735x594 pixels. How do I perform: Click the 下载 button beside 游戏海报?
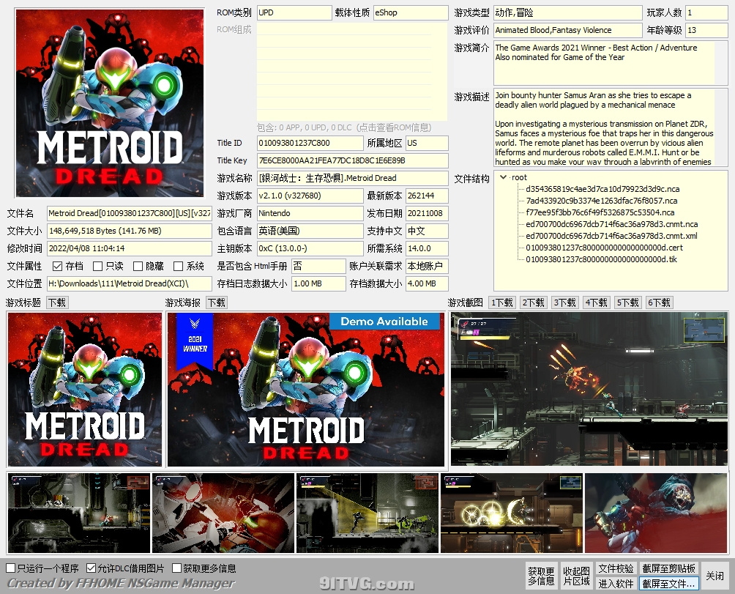pos(217,302)
